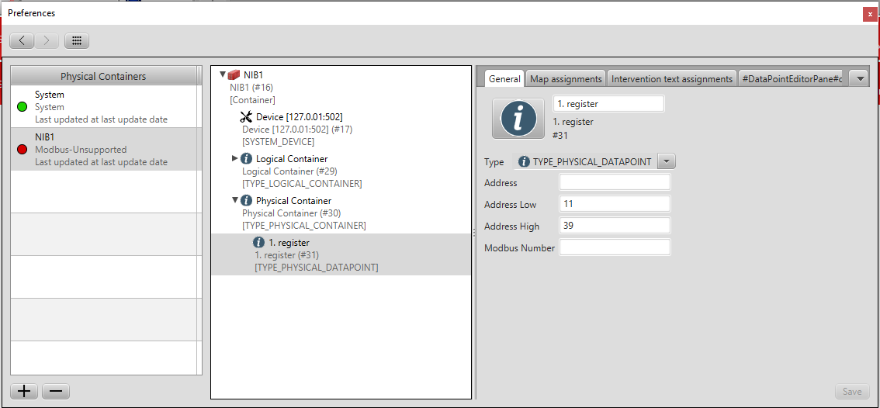
Task: Collapse the Physical Container tree node
Action: 235,200
